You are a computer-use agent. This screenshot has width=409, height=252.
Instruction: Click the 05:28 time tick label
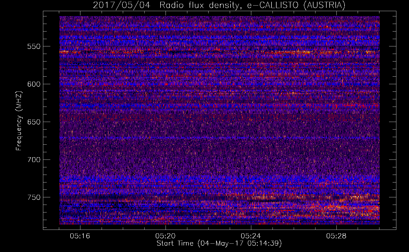tap(336, 236)
